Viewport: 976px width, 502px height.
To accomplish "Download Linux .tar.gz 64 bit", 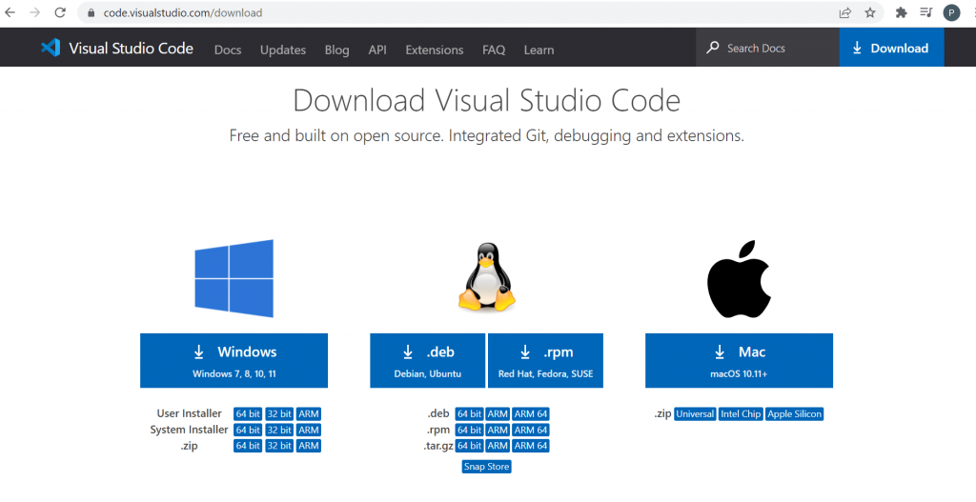I will coord(469,446).
